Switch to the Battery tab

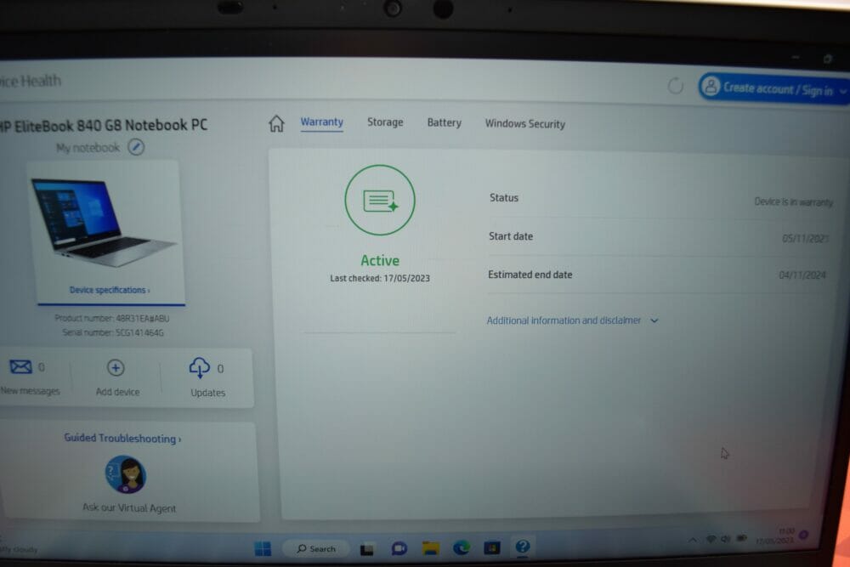(x=444, y=122)
